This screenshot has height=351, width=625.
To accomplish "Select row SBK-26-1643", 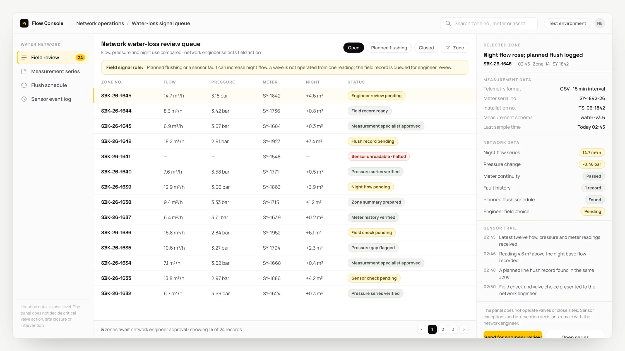I will coord(285,126).
